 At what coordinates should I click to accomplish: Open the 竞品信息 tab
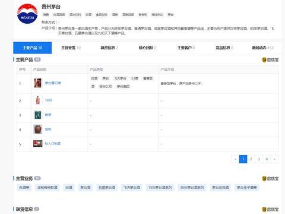224,48
